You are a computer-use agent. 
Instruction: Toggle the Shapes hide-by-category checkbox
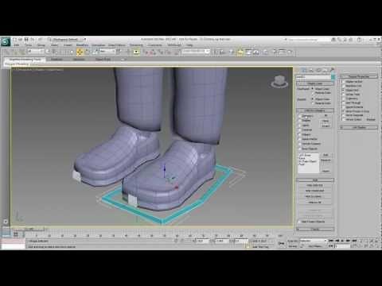[300, 121]
